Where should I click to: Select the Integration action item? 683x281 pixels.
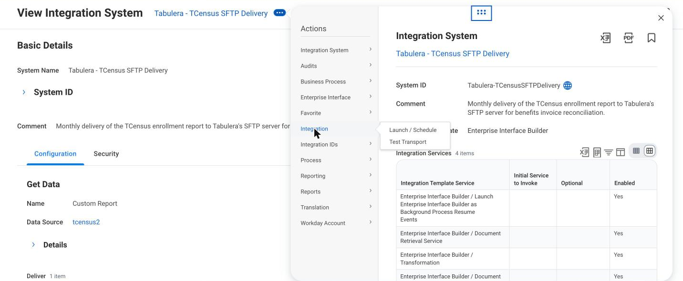tap(314, 129)
